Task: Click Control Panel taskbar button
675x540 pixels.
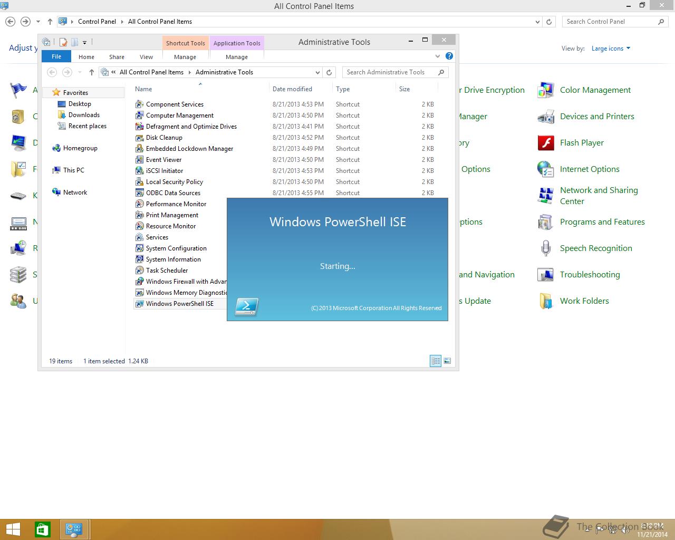Action: tap(74, 529)
